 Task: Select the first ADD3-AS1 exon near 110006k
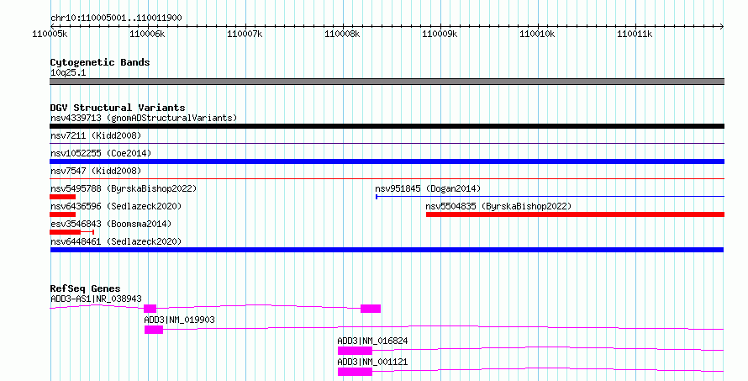click(x=150, y=309)
